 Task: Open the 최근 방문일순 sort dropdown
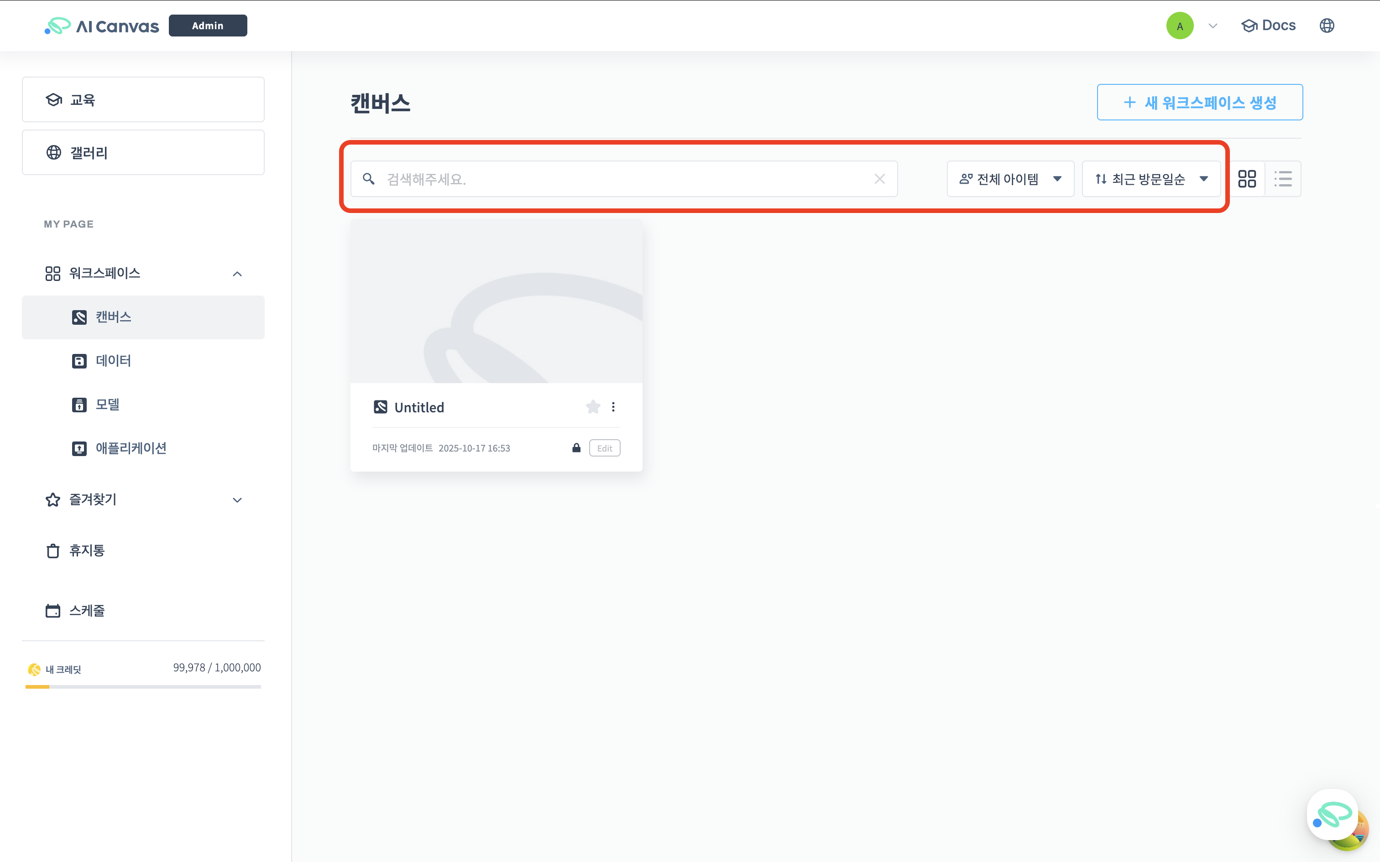(x=1151, y=178)
